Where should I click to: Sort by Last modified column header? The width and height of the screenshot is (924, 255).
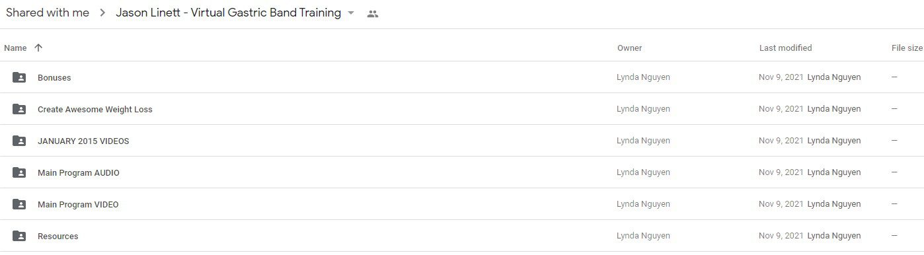tap(785, 48)
